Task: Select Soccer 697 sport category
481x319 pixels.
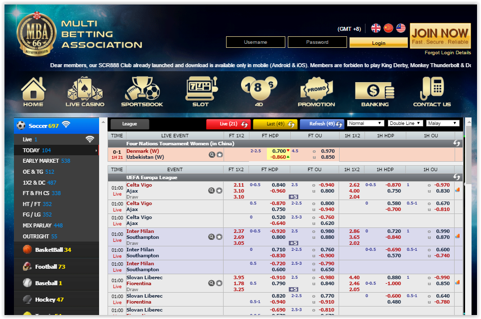Action: coord(56,125)
